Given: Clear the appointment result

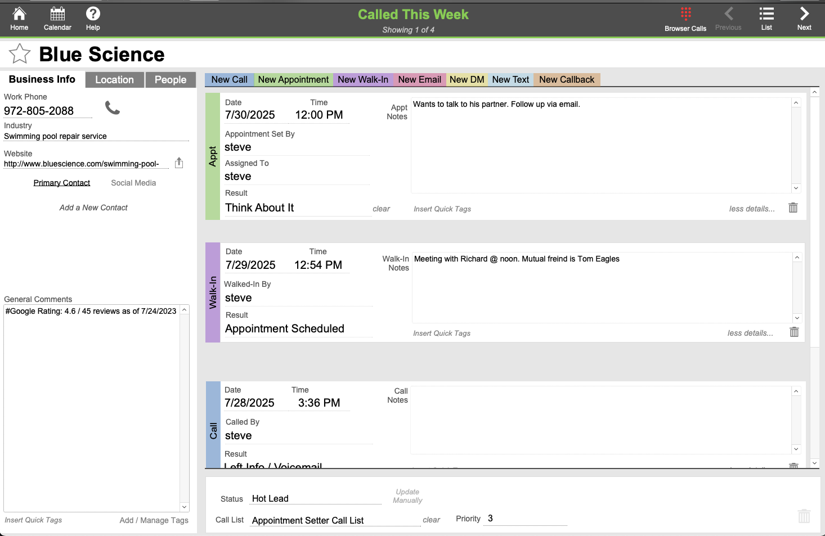Looking at the screenshot, I should tap(381, 209).
